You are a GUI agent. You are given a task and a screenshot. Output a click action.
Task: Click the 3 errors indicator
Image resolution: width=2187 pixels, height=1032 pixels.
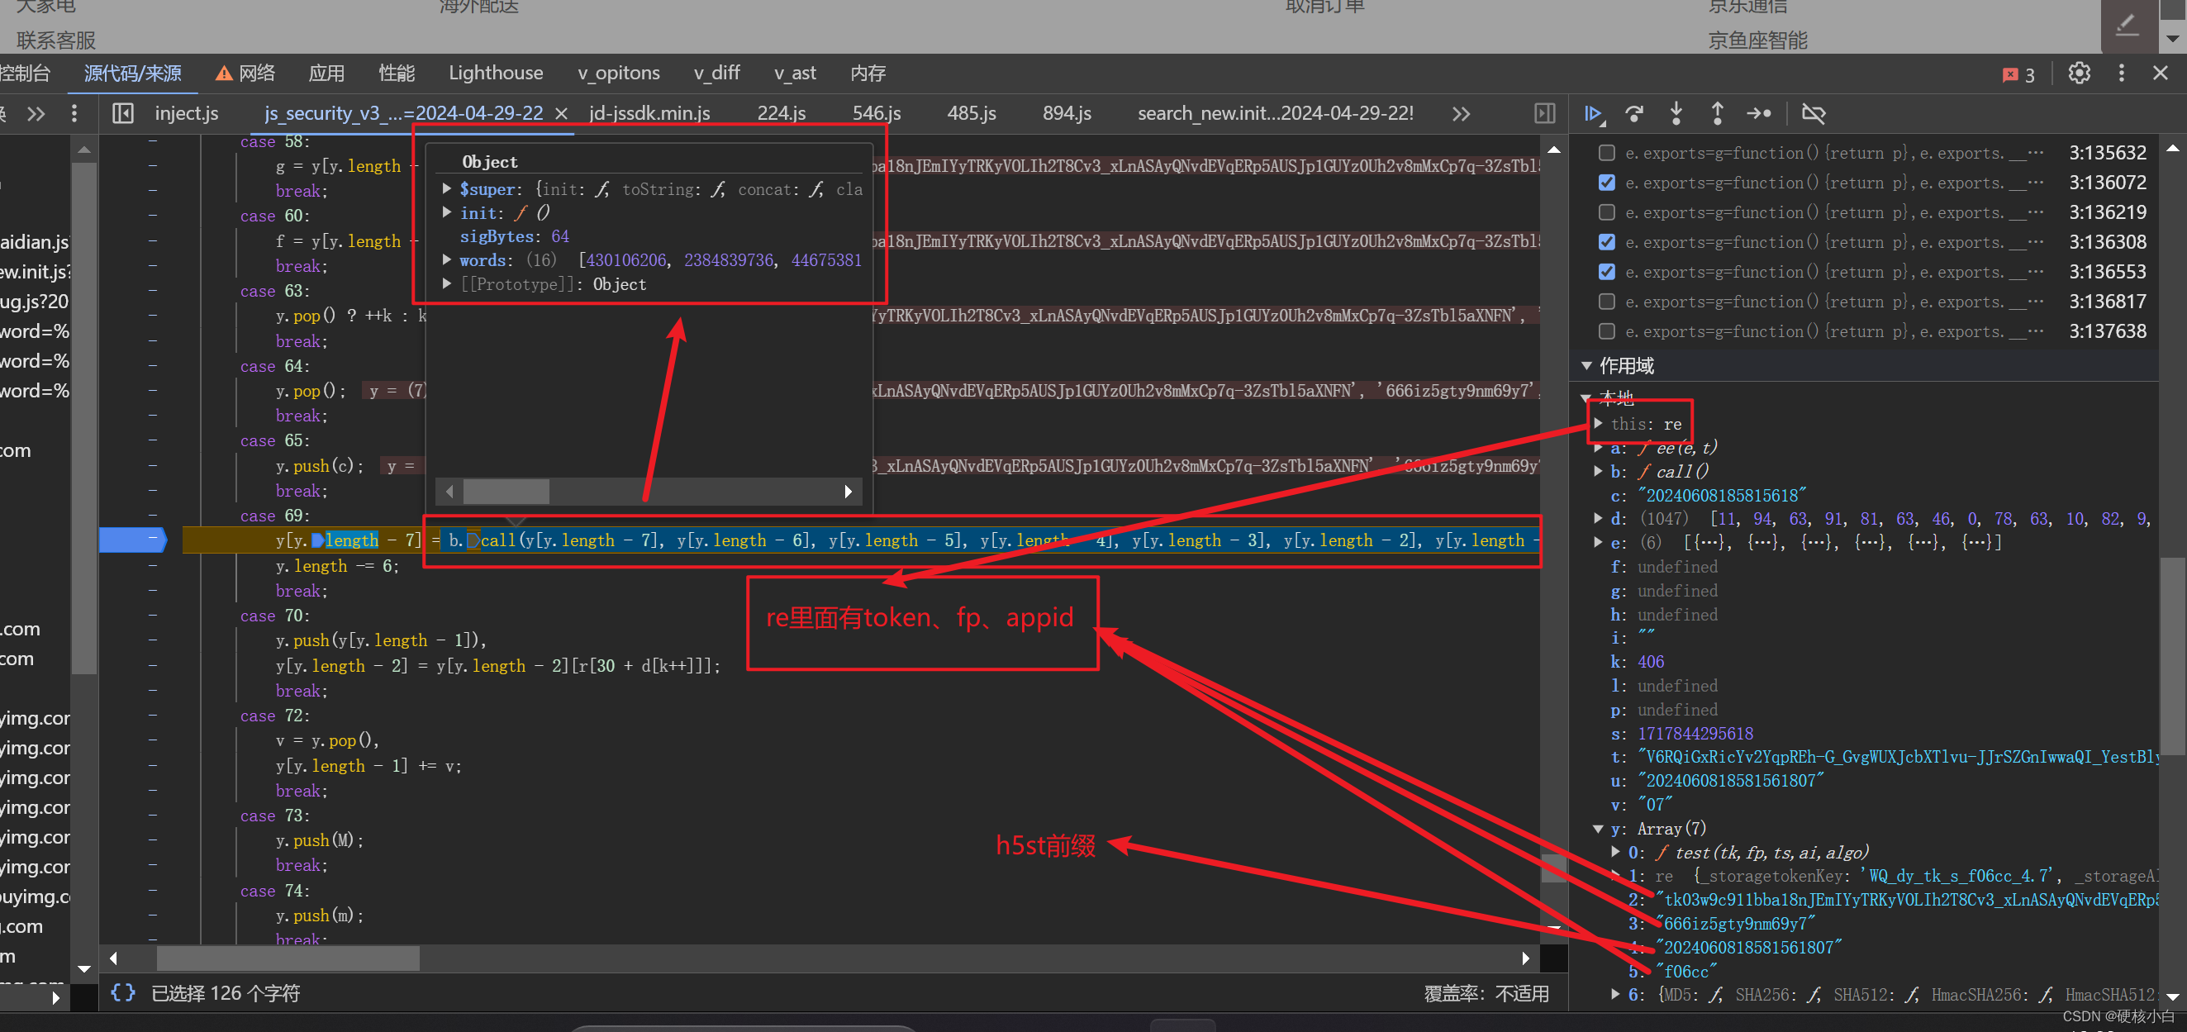point(2019,74)
